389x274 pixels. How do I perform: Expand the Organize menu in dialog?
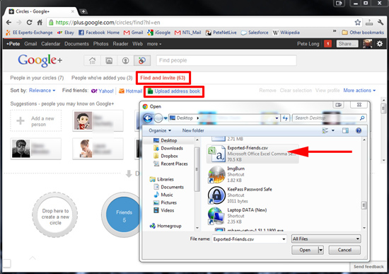(x=160, y=130)
